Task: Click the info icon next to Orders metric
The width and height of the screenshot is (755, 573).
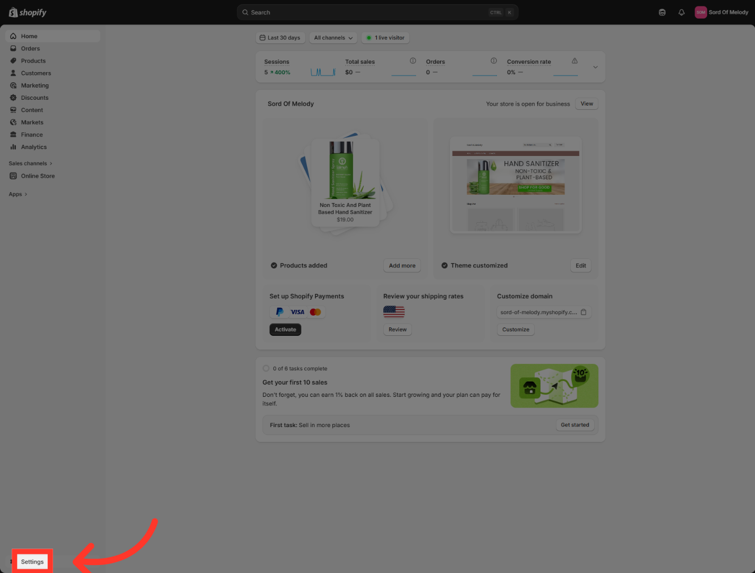Action: point(494,61)
